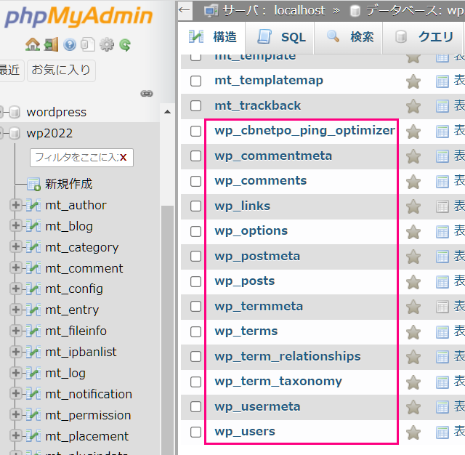Expand the mt_category tree node
The image size is (465, 455).
click(x=16, y=247)
